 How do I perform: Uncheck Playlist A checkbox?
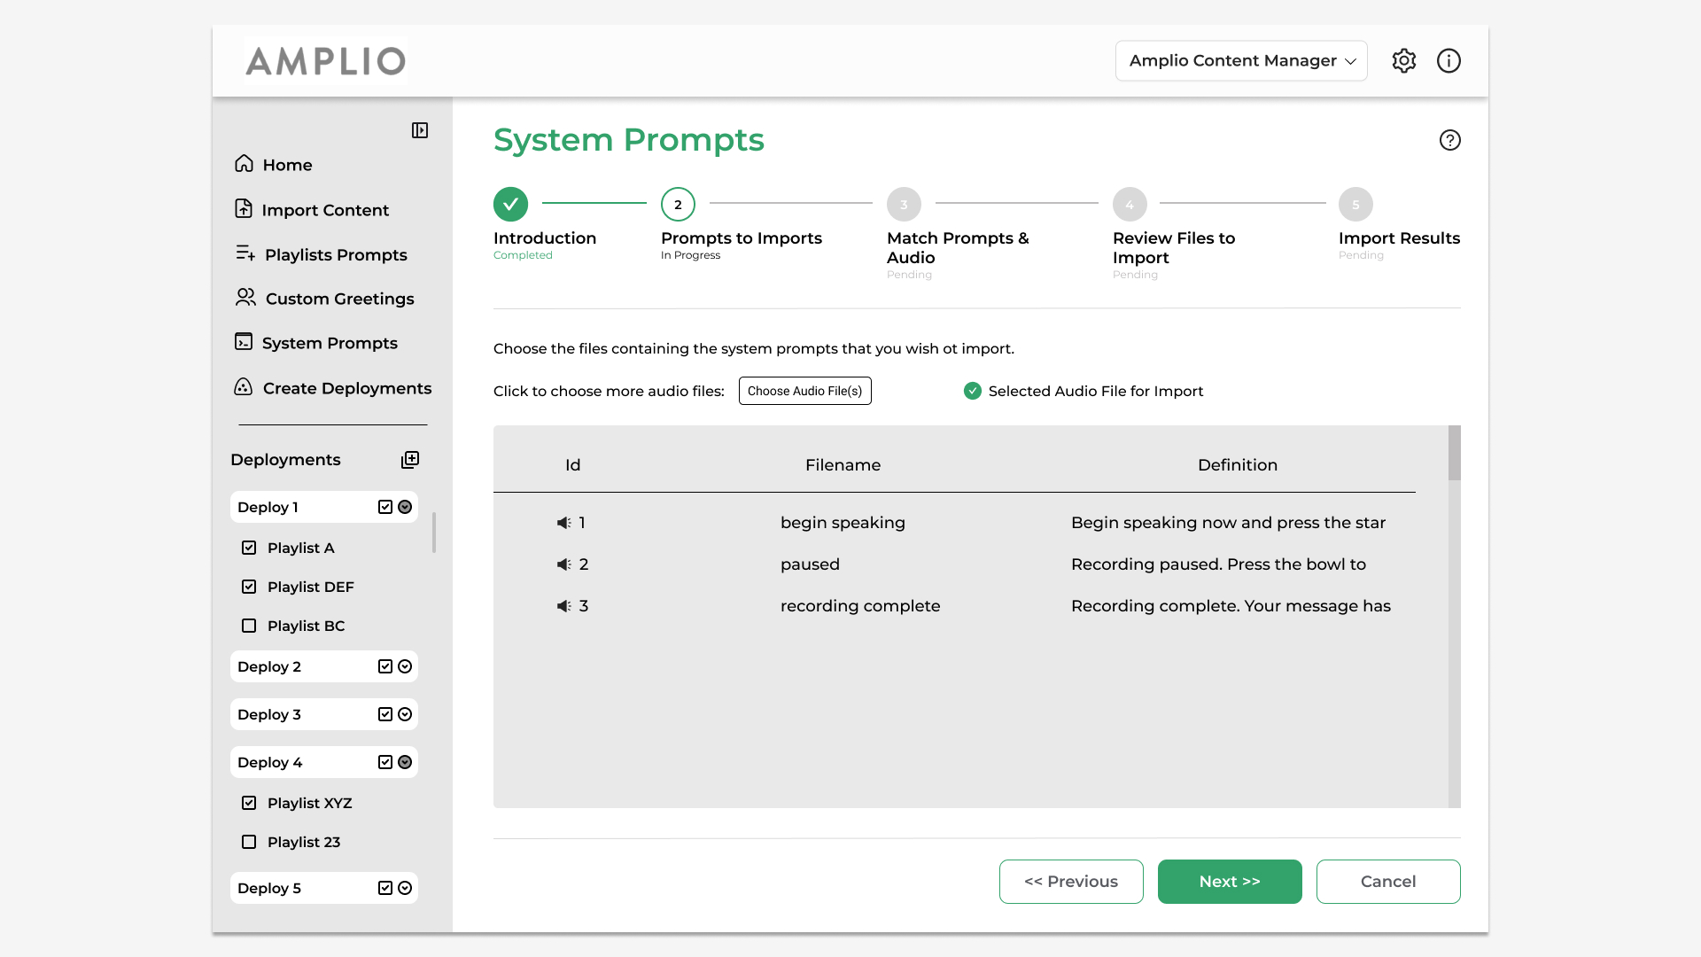click(249, 548)
